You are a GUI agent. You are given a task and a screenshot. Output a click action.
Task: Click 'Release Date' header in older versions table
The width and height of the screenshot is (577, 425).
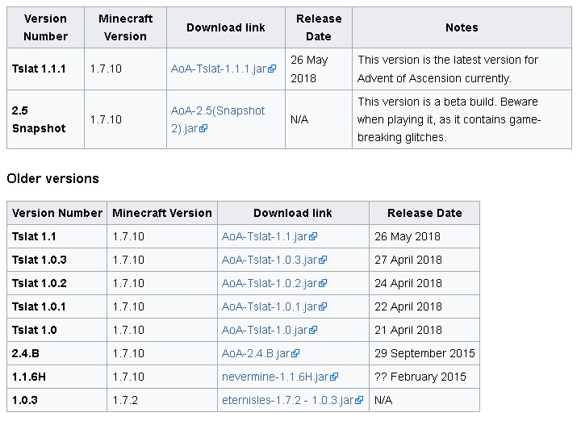pyautogui.click(x=424, y=213)
